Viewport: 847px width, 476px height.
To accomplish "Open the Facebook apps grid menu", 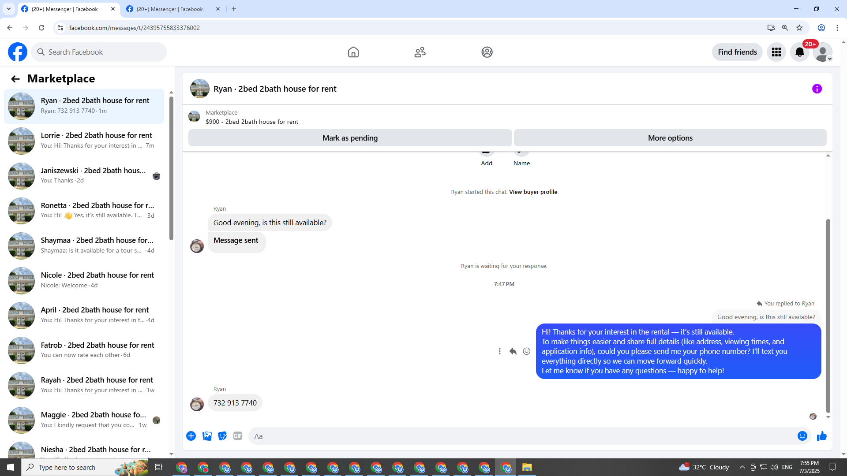I will click(x=776, y=52).
